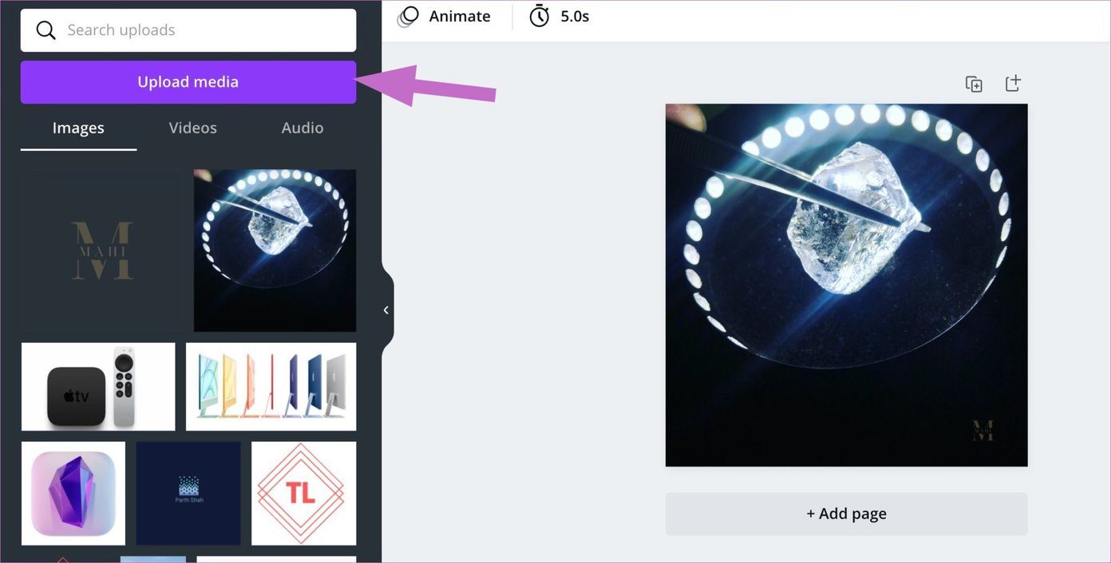
Task: Switch to the Videos tab
Action: [193, 128]
